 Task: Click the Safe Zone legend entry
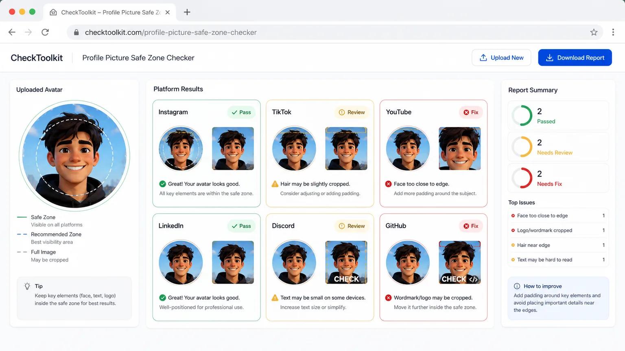[x=50, y=221]
